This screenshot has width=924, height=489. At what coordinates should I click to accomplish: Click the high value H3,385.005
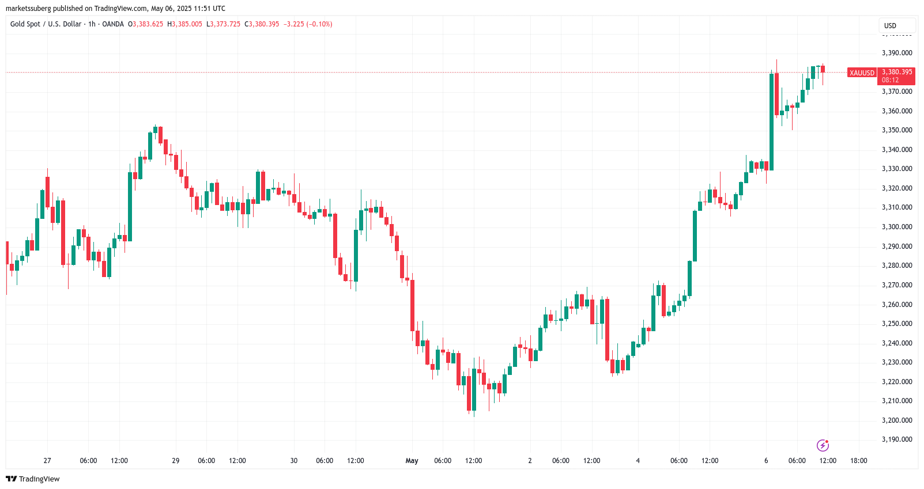click(184, 24)
